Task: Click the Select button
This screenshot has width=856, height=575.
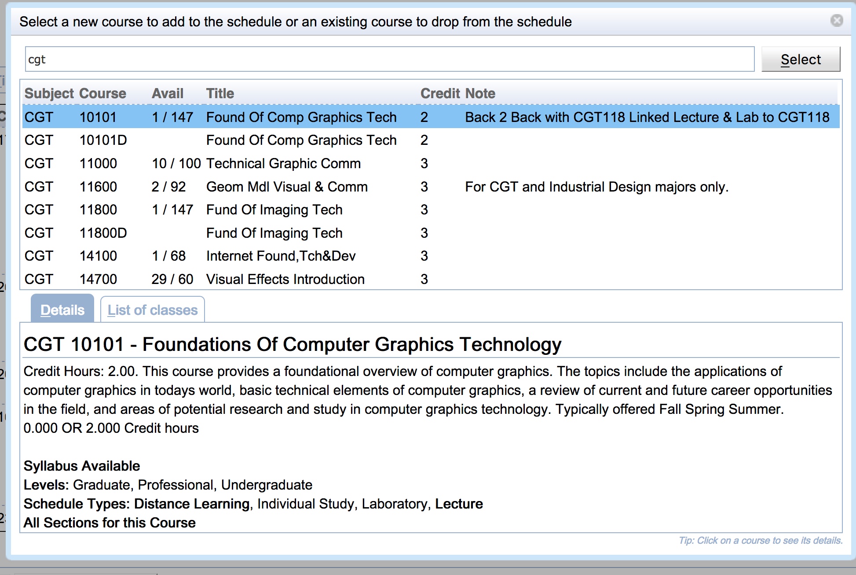Action: point(801,59)
